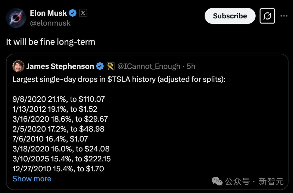Open the Elon Musk display name link
This screenshot has height=193, width=293.
(x=48, y=13)
